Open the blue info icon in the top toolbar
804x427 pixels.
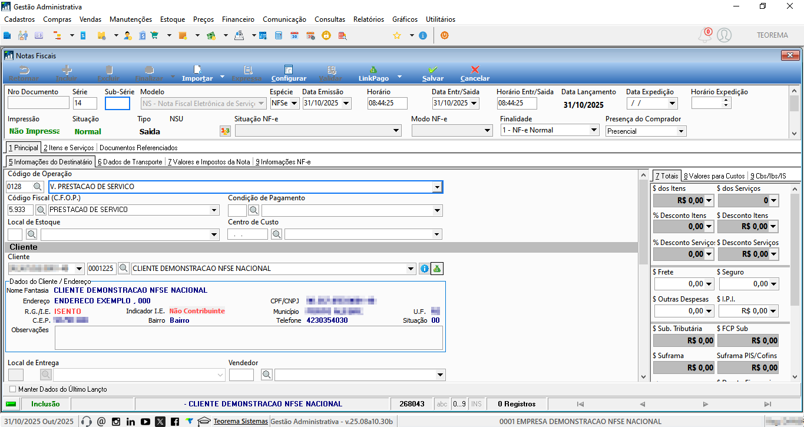[x=423, y=35]
